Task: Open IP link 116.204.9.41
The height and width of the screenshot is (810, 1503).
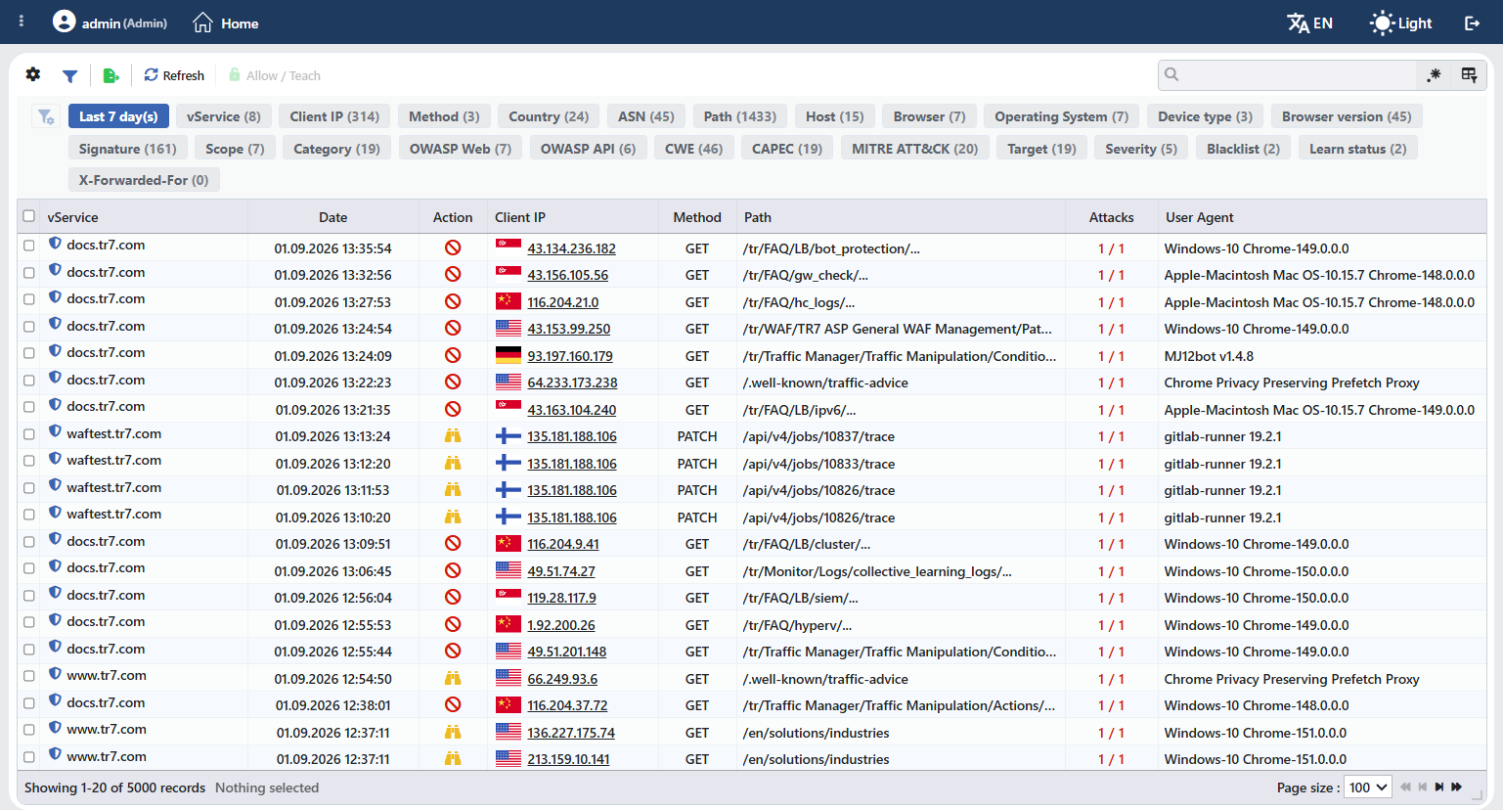Action: tap(563, 544)
